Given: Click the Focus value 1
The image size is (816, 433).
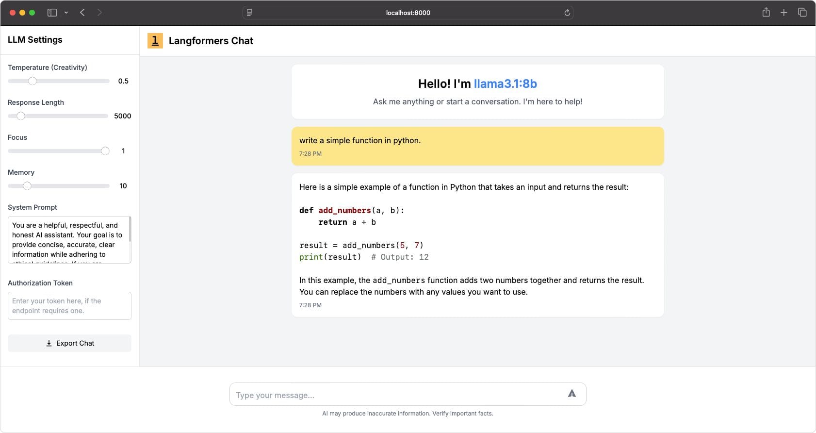Looking at the screenshot, I should 123,151.
